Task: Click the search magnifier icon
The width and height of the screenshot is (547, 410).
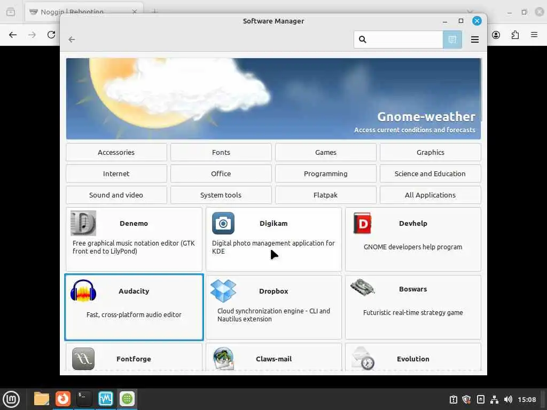Action: point(363,40)
